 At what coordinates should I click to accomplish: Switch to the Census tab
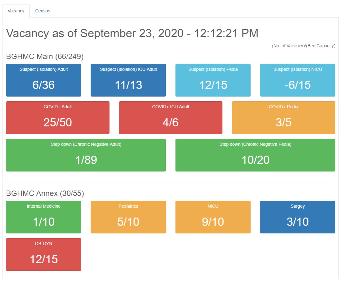(x=43, y=11)
